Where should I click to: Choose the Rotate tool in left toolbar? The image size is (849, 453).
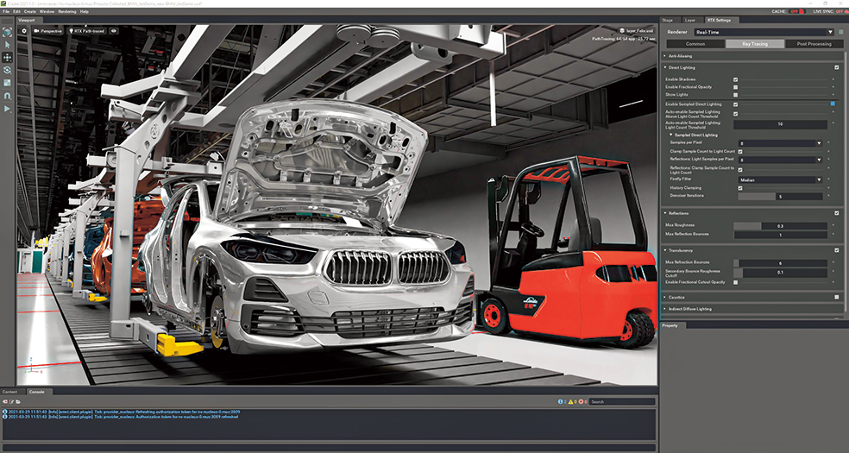[7, 70]
